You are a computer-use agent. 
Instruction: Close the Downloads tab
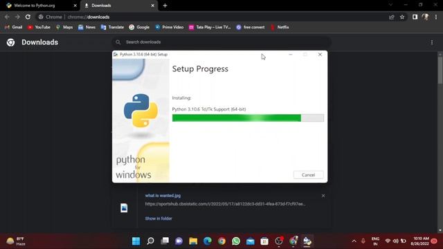click(152, 6)
